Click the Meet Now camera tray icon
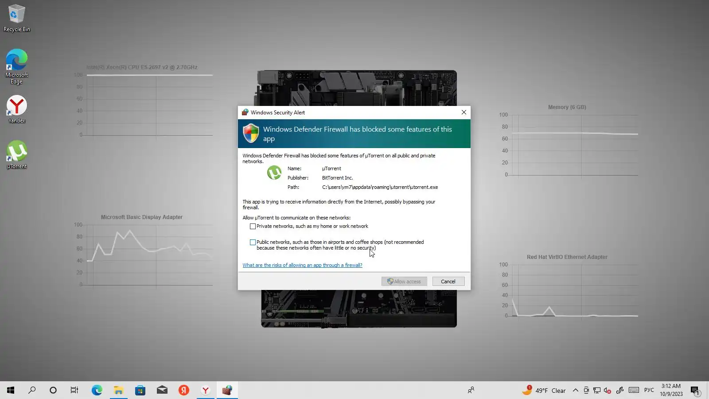 (586, 390)
